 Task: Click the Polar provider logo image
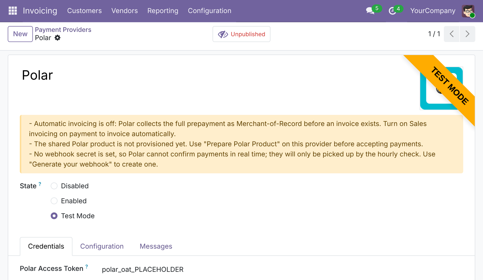coord(441,88)
